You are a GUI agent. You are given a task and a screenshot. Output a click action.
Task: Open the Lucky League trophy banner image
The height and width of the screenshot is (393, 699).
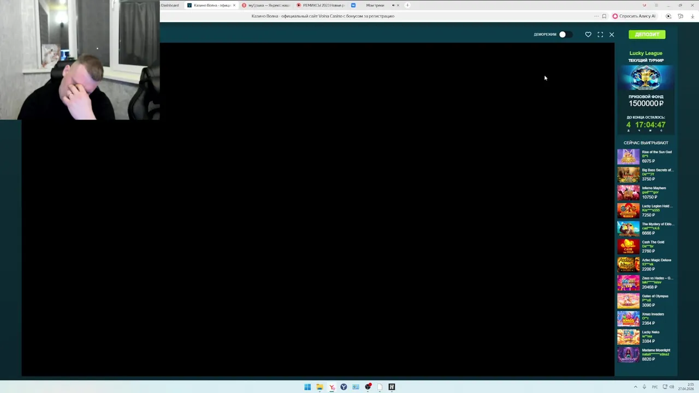646,78
